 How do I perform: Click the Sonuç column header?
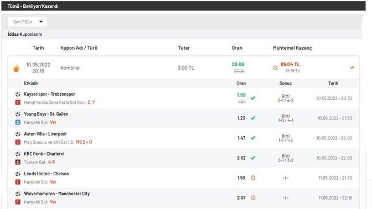click(286, 83)
